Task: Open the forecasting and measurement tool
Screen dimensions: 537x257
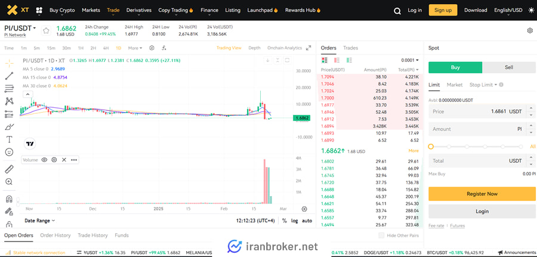Action: [9, 114]
